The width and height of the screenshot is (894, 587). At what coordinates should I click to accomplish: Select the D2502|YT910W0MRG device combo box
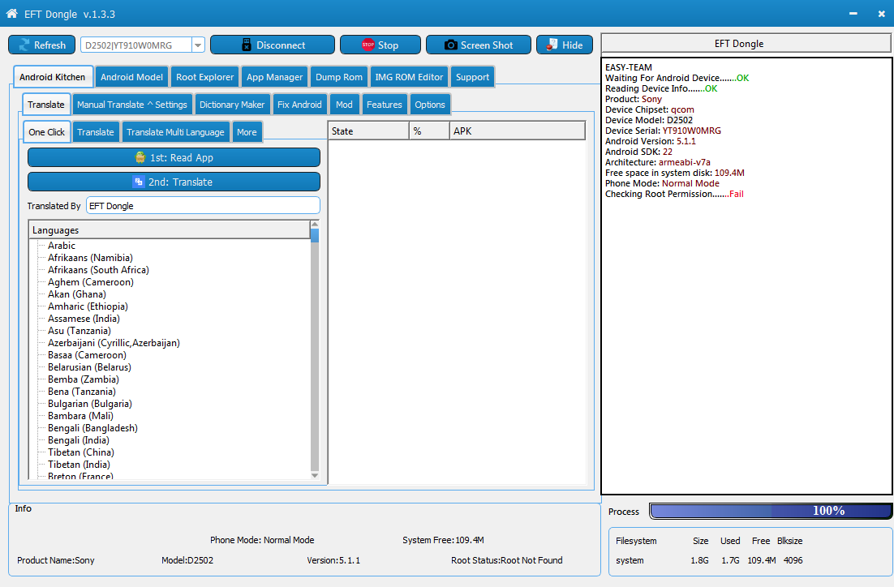pos(143,45)
